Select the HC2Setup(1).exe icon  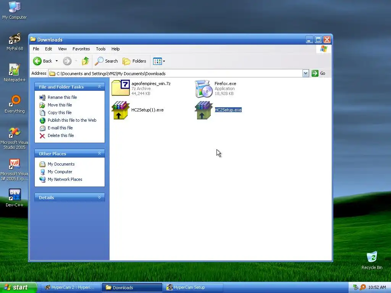coord(121,110)
